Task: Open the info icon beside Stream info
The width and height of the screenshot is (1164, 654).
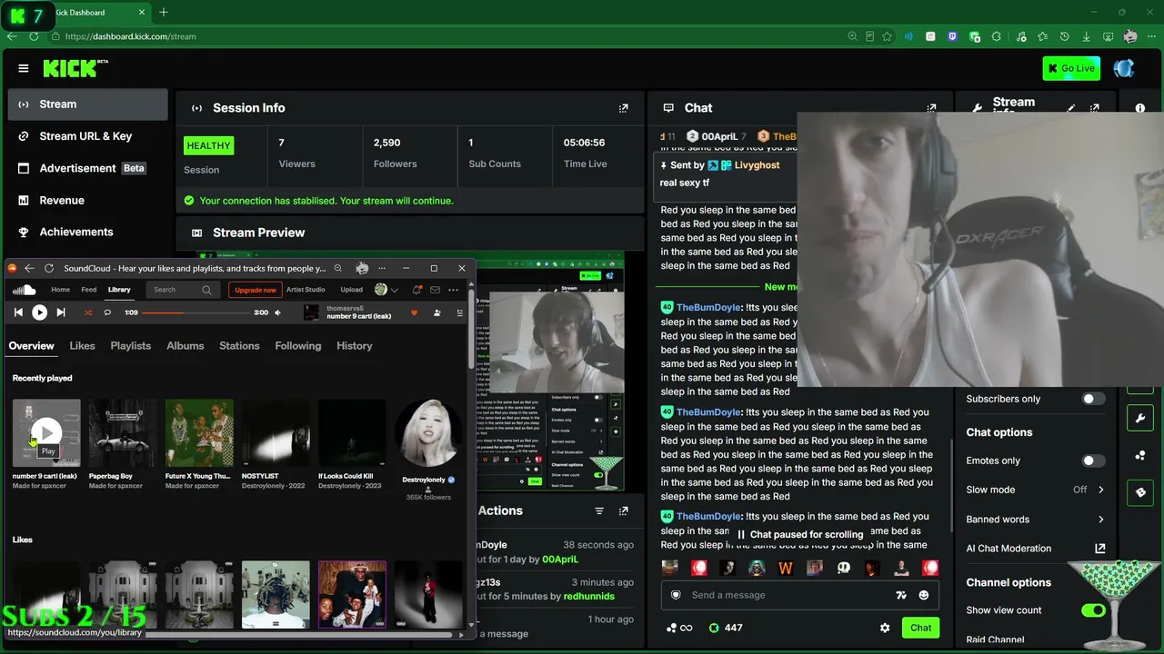Action: coord(1140,108)
